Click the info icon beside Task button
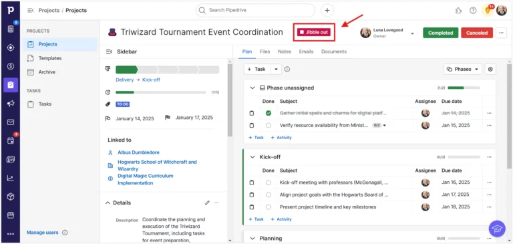The image size is (513, 244). (287, 69)
